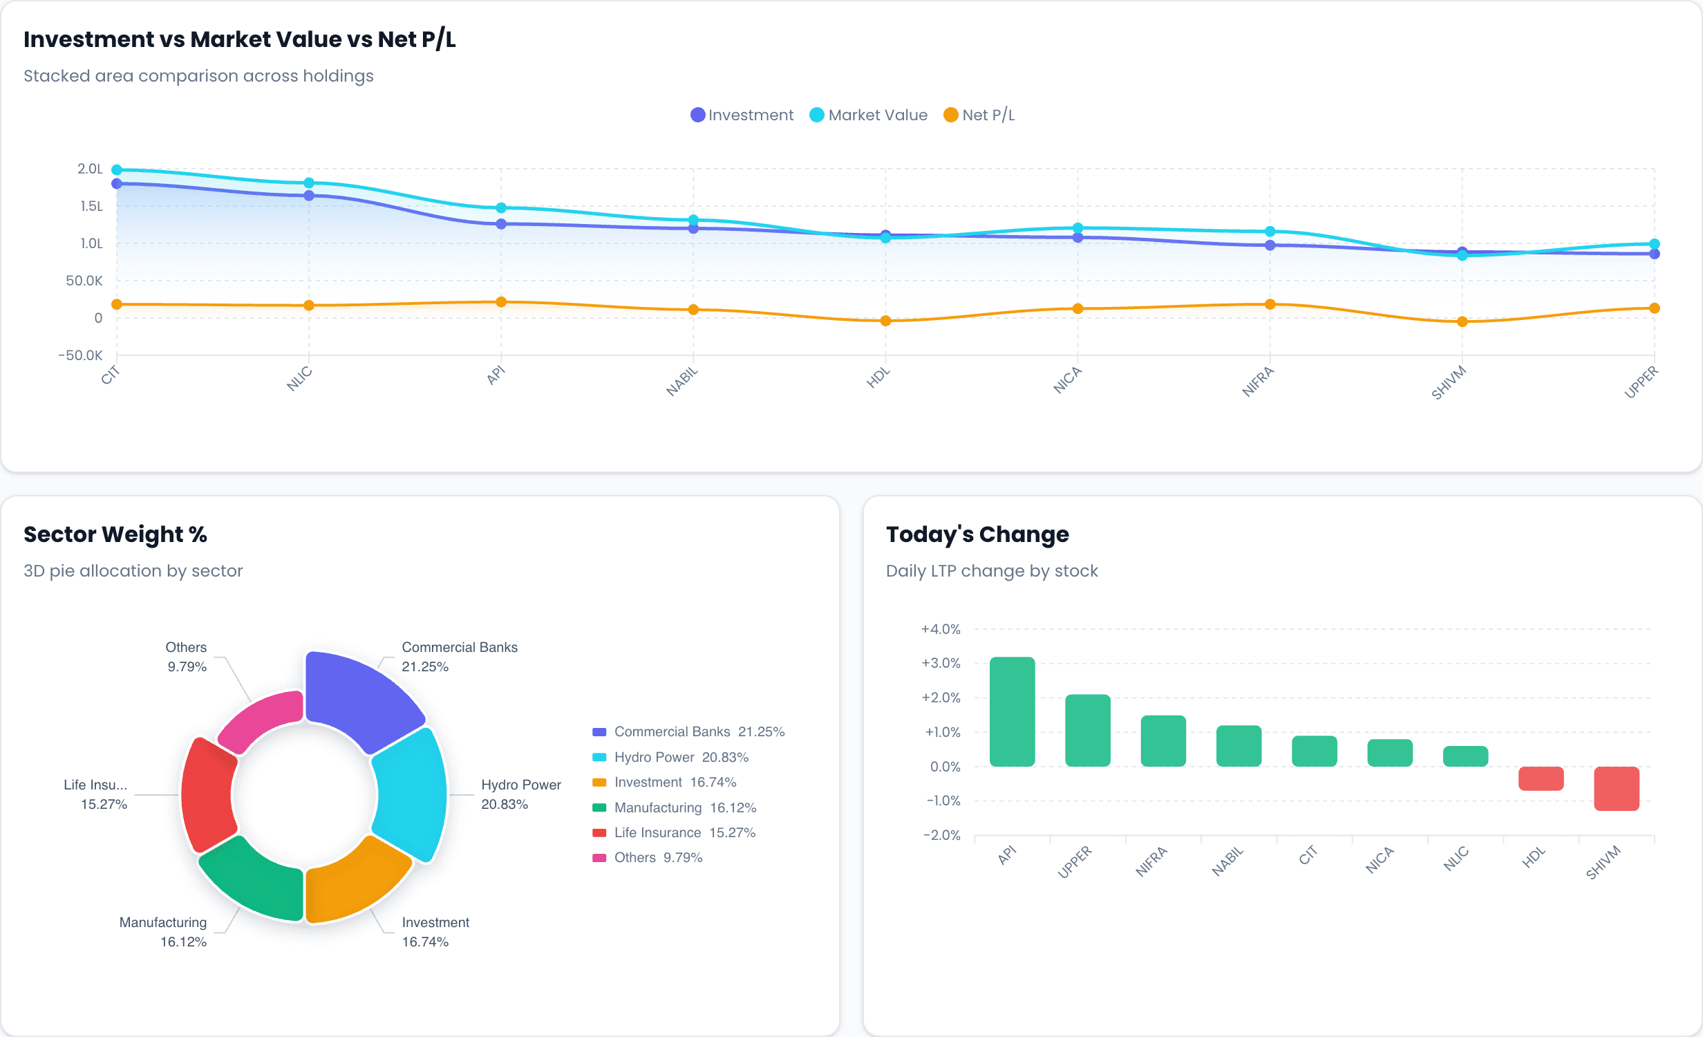The width and height of the screenshot is (1703, 1037).
Task: Click Net P/L point at CIT
Action: point(117,304)
